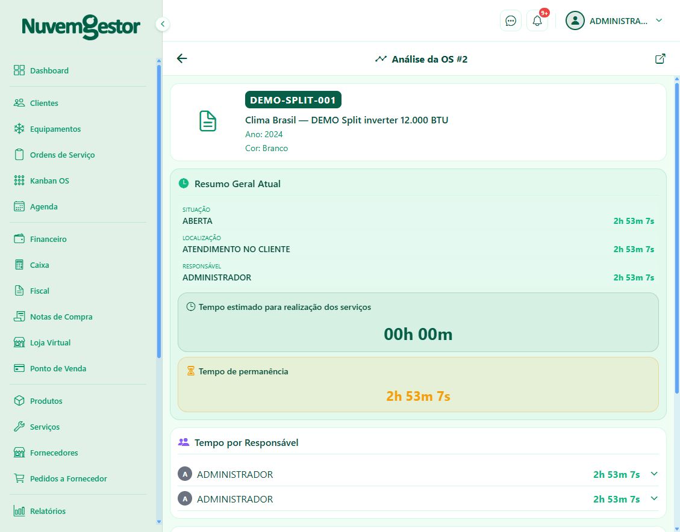Image resolution: width=680 pixels, height=532 pixels.
Task: Select the Caixa calculator icon
Action: [x=19, y=265]
